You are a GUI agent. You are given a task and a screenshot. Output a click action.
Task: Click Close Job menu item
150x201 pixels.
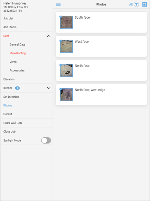coord(26,132)
